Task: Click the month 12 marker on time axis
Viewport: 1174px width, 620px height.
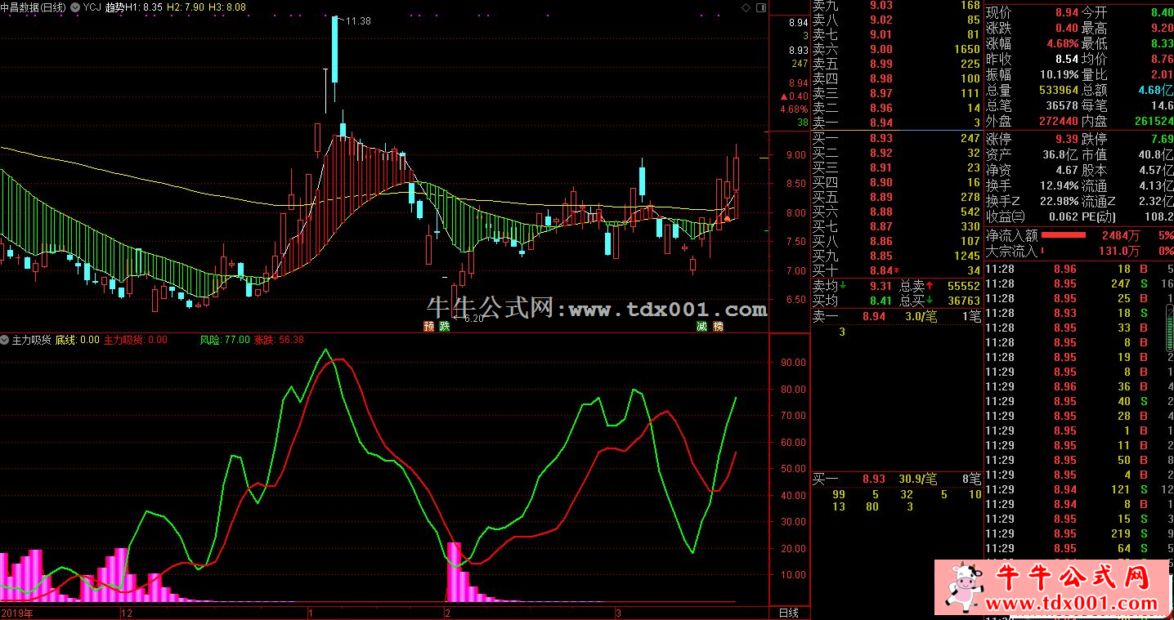Action: click(126, 612)
